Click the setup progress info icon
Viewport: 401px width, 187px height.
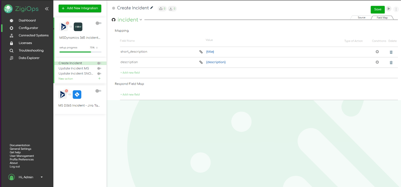tap(97, 48)
